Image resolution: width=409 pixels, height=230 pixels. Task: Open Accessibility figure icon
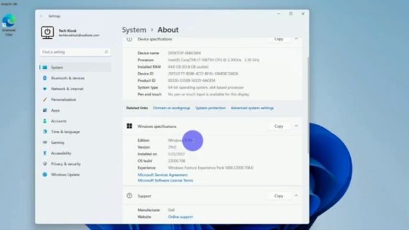45,153
